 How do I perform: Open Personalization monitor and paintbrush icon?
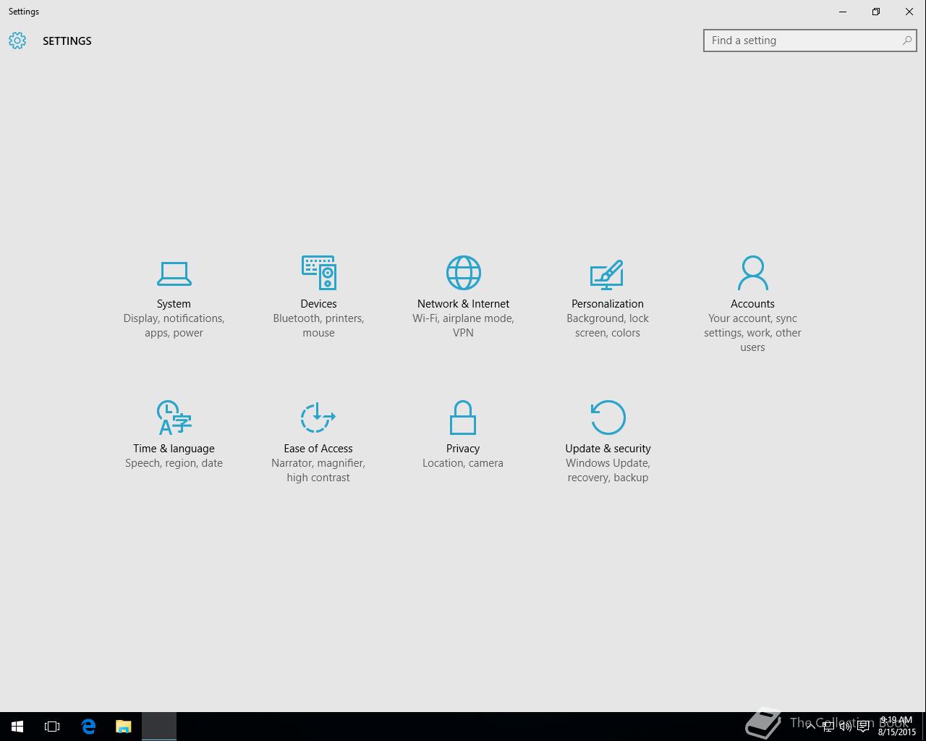point(607,274)
